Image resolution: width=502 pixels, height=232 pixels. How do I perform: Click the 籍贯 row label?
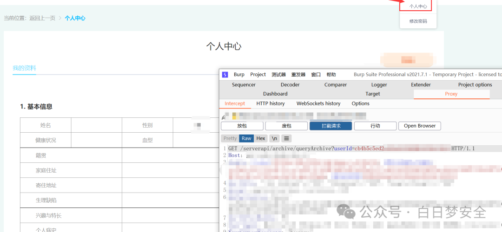coord(41,155)
